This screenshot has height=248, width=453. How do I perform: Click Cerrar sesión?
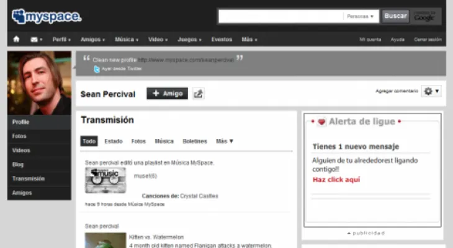[428, 40]
